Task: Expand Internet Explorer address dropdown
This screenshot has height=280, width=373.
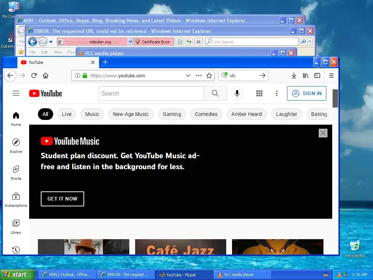Action: [130, 42]
